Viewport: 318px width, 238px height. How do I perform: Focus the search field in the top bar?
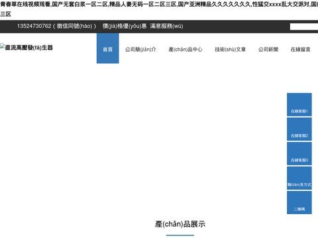tap(304, 26)
